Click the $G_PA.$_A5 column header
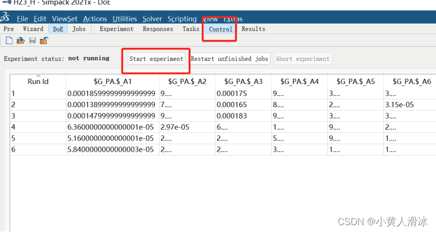436x232 pixels. 356,81
